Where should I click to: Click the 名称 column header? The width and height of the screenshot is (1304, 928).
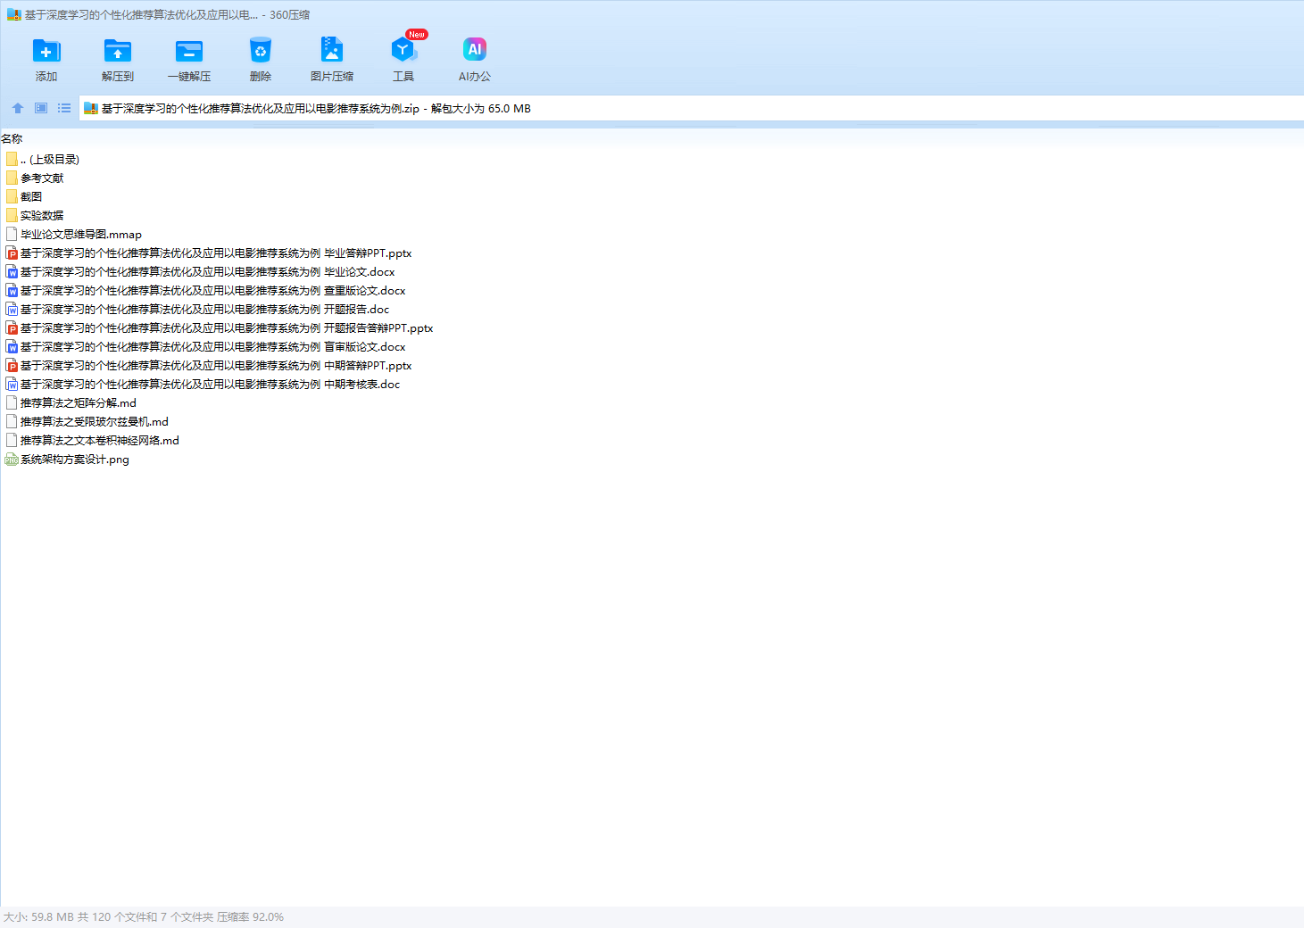pyautogui.click(x=12, y=139)
